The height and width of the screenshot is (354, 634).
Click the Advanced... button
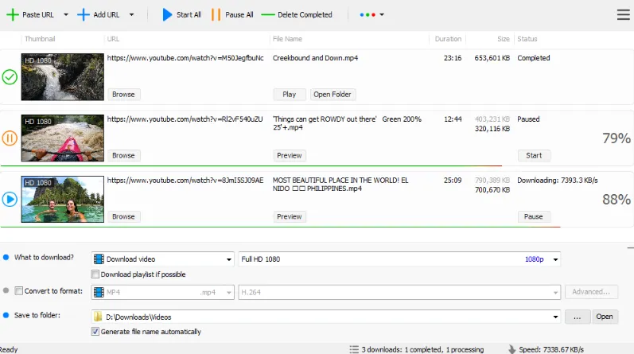[x=591, y=292]
